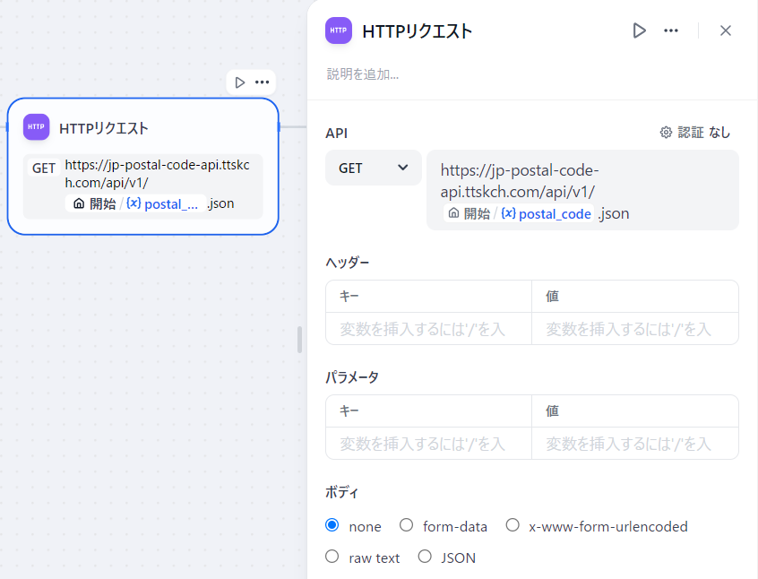Screen dimensions: 758x579
Task: Click the 開始 home icon in the canvas node
Action: click(x=79, y=203)
